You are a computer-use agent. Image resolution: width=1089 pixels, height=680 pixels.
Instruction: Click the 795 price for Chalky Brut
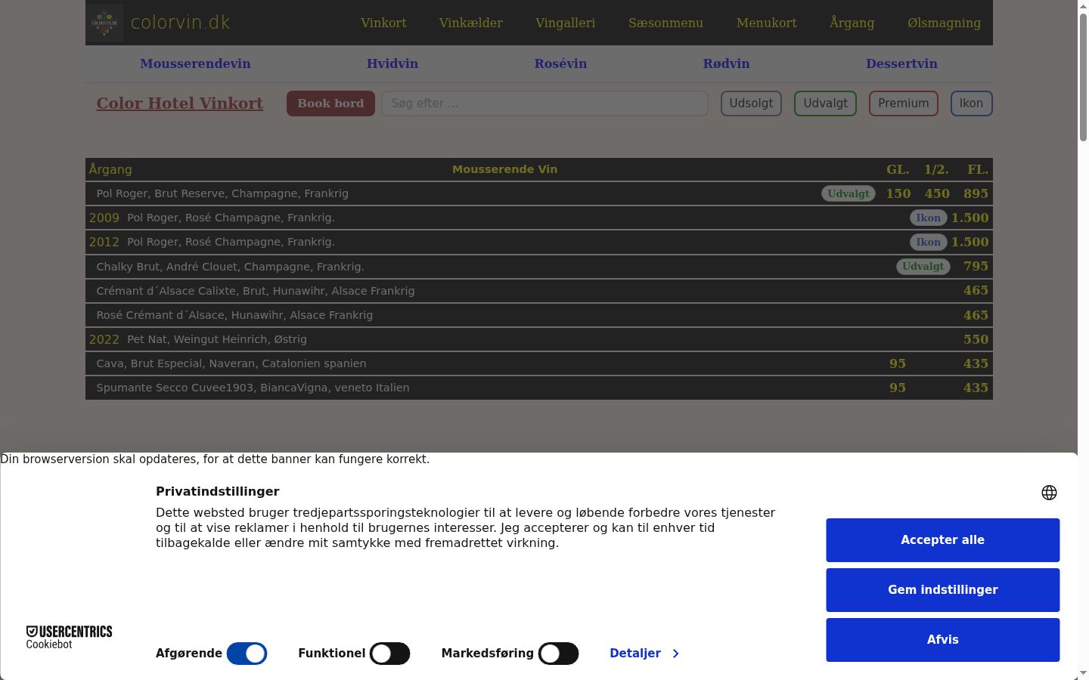(x=976, y=266)
